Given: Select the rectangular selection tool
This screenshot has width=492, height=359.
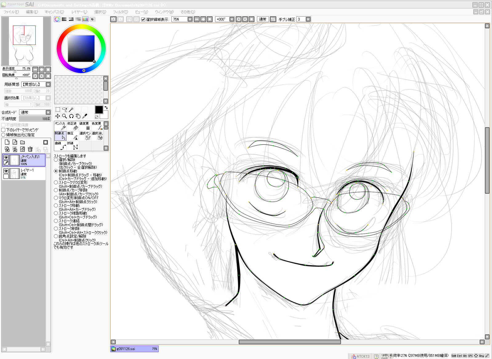Looking at the screenshot, I should pyautogui.click(x=58, y=109).
